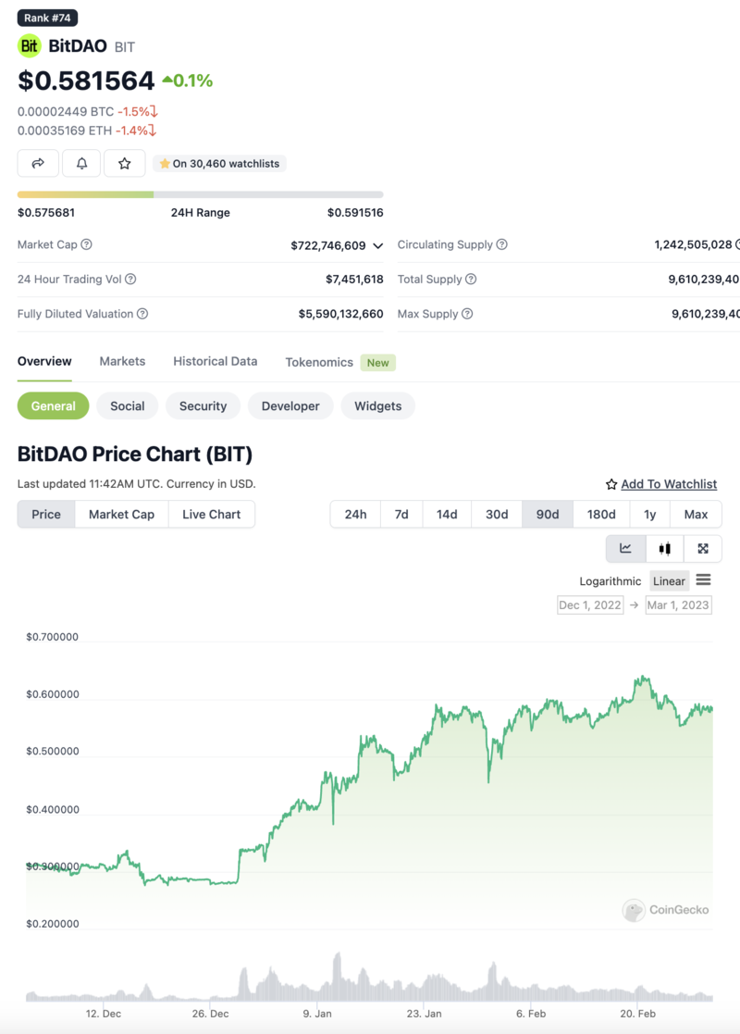The image size is (740, 1034).
Task: Open fullscreen chart expand icon
Action: click(x=703, y=548)
